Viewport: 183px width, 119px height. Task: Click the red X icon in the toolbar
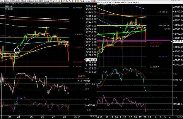click(x=94, y=1)
